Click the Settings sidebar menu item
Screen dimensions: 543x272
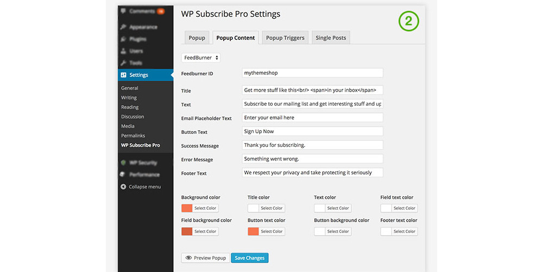(x=146, y=75)
